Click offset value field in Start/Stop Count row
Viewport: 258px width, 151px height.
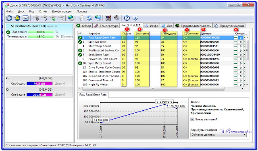click(241, 46)
